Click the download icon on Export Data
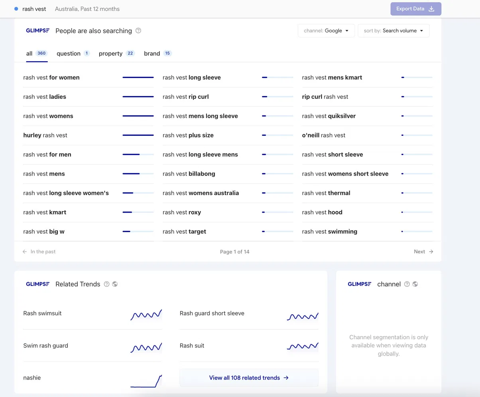The width and height of the screenshot is (480, 397). pos(431,9)
